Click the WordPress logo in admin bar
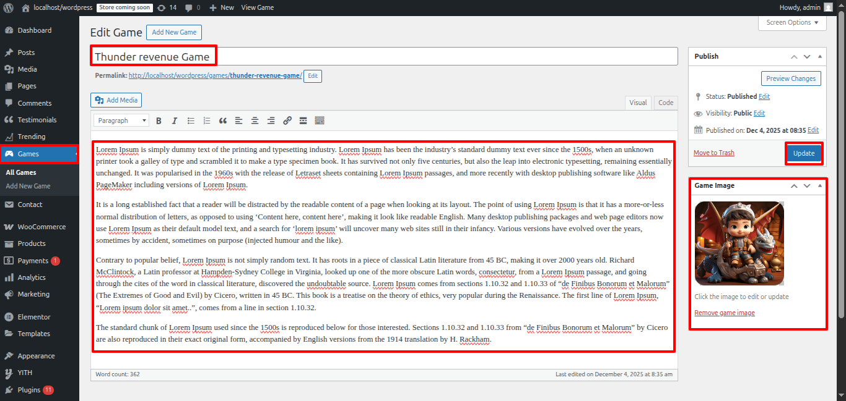Image resolution: width=846 pixels, height=401 pixels. click(x=8, y=7)
